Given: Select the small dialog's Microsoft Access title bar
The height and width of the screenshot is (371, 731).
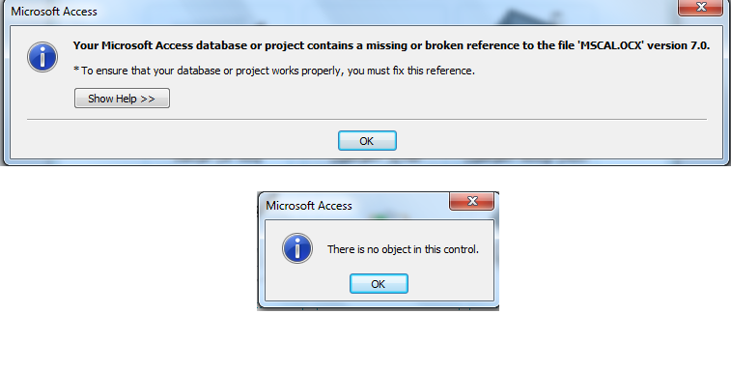Looking at the screenshot, I should [354, 206].
